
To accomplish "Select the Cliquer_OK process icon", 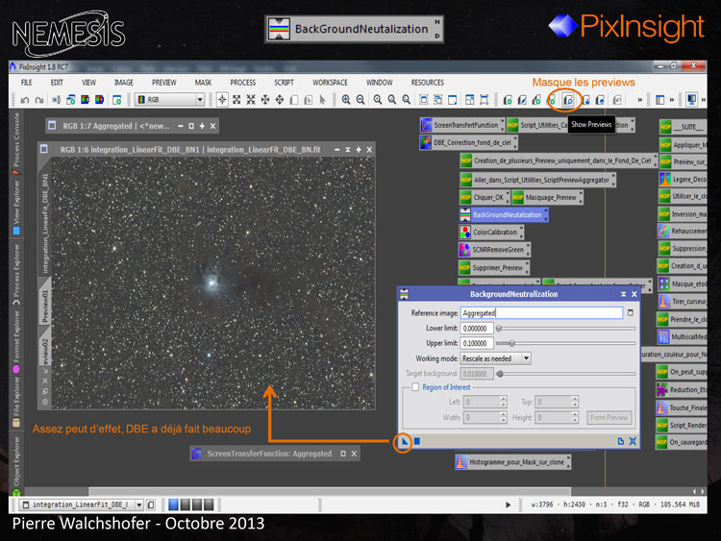I will tap(485, 197).
